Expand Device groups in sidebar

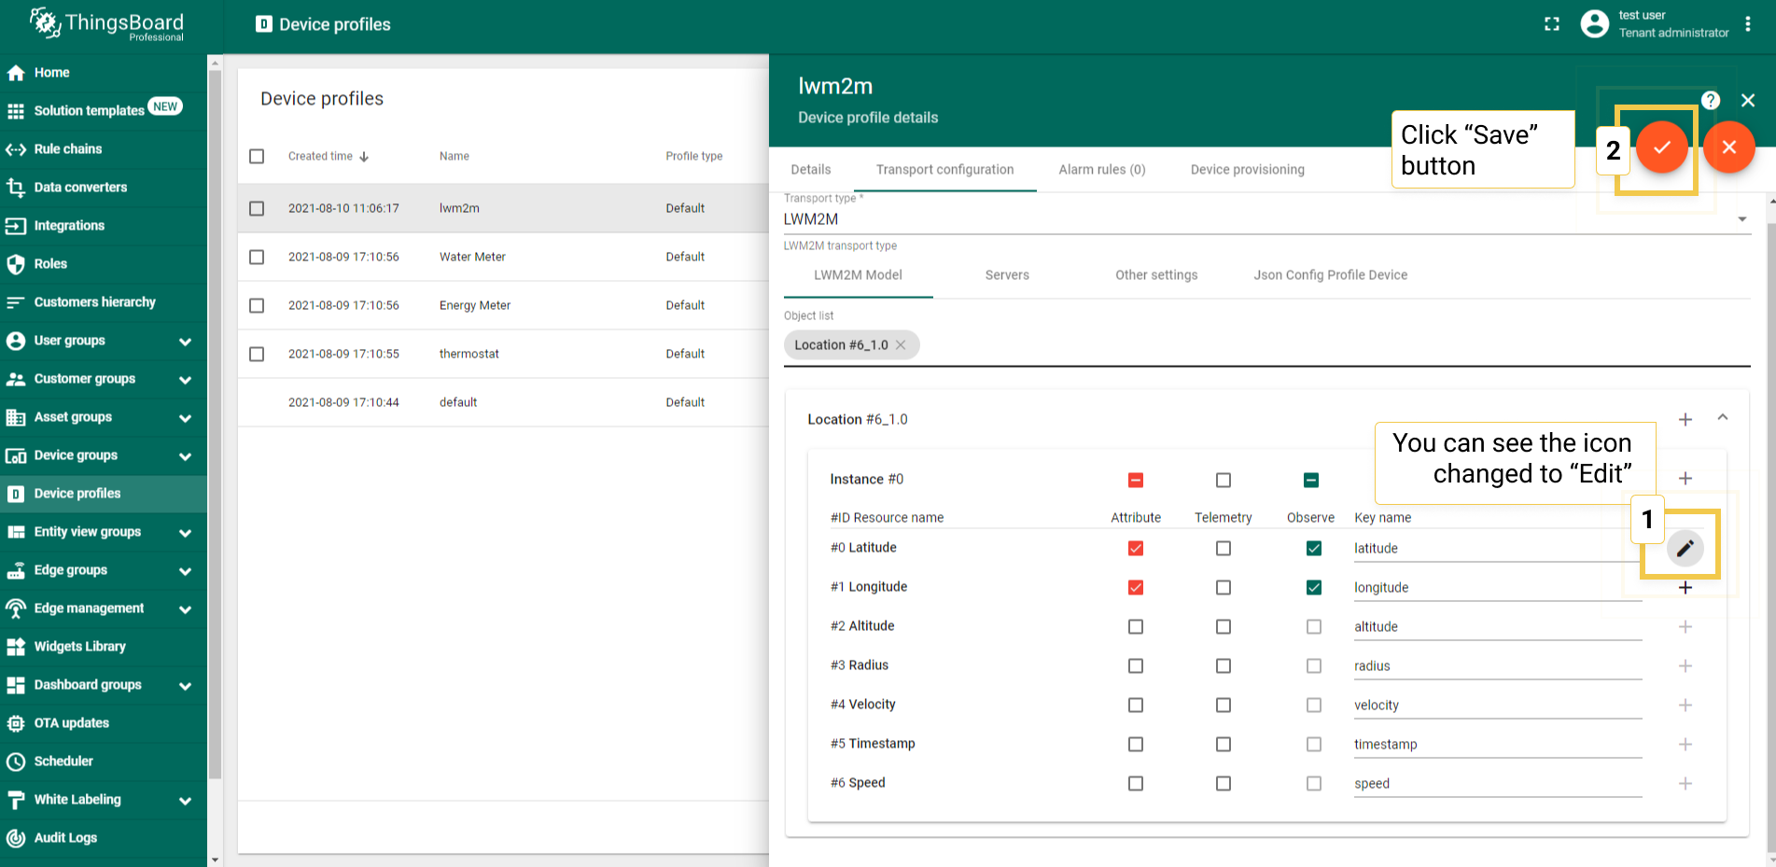(x=185, y=456)
